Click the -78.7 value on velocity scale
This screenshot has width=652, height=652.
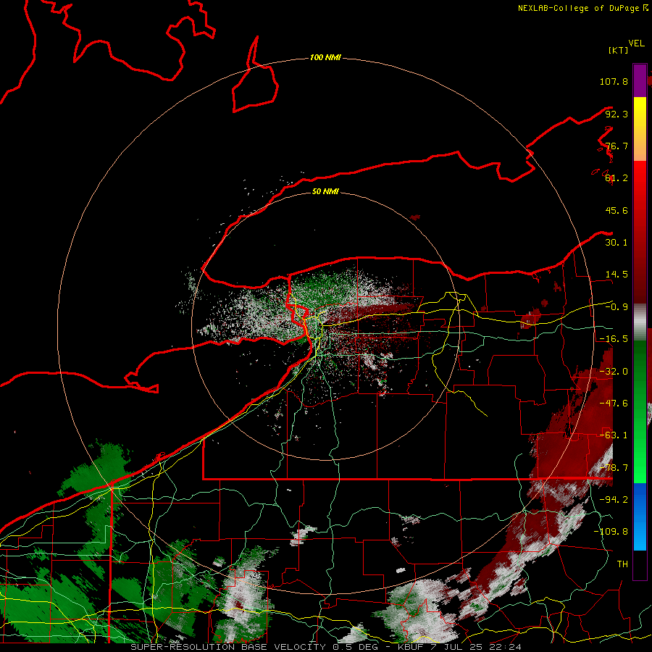pyautogui.click(x=614, y=468)
